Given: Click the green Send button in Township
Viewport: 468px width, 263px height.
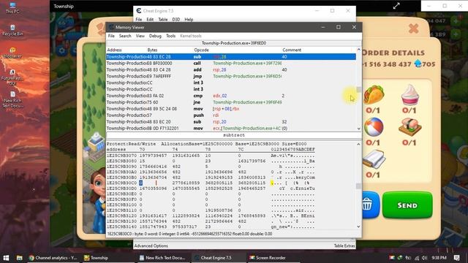Looking at the screenshot, I should (407, 205).
